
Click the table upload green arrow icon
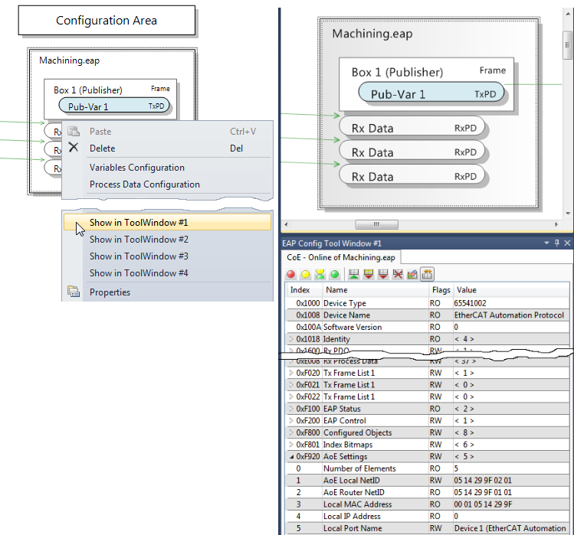[x=353, y=274]
